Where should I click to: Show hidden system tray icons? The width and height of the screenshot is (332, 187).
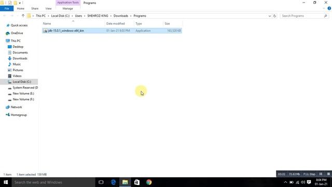coord(285,182)
